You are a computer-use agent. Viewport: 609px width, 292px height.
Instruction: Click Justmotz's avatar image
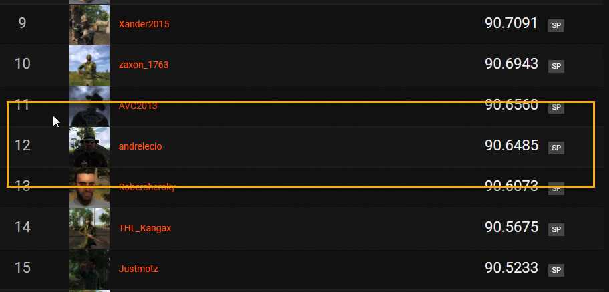(89, 269)
